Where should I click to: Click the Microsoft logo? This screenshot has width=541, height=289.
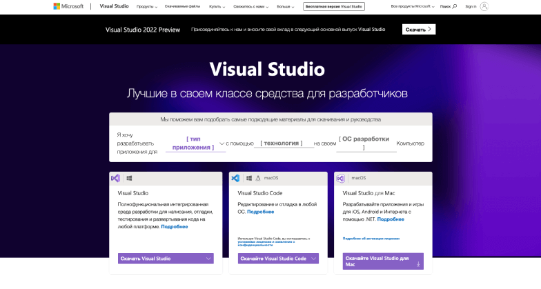(68, 6)
